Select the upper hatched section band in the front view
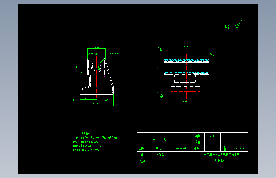The width and height of the screenshot is (276, 178). pyautogui.click(x=186, y=60)
